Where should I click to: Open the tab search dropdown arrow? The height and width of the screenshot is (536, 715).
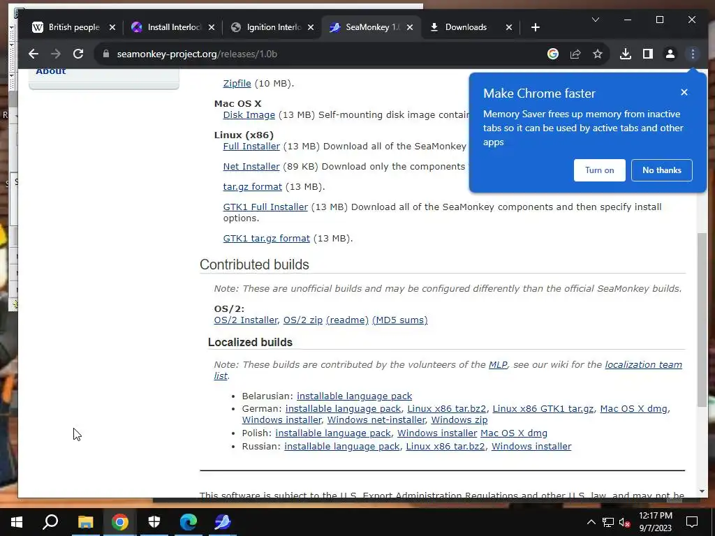pyautogui.click(x=595, y=20)
